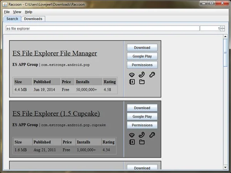Screen dimensions: 231x173
Task: Click the '50,000,000+' installs value
Action: click(x=87, y=90)
